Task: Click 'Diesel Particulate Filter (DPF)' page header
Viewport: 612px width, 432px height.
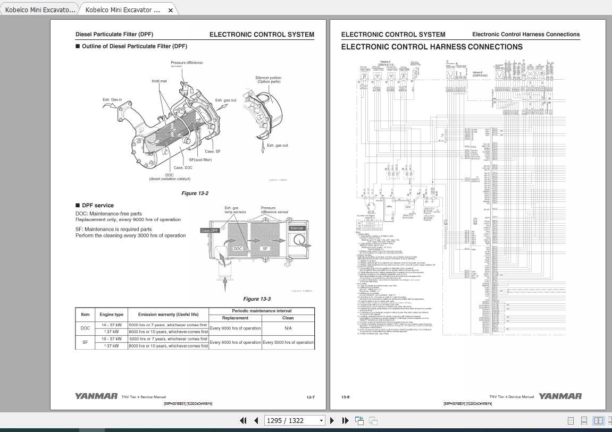Action: [114, 35]
